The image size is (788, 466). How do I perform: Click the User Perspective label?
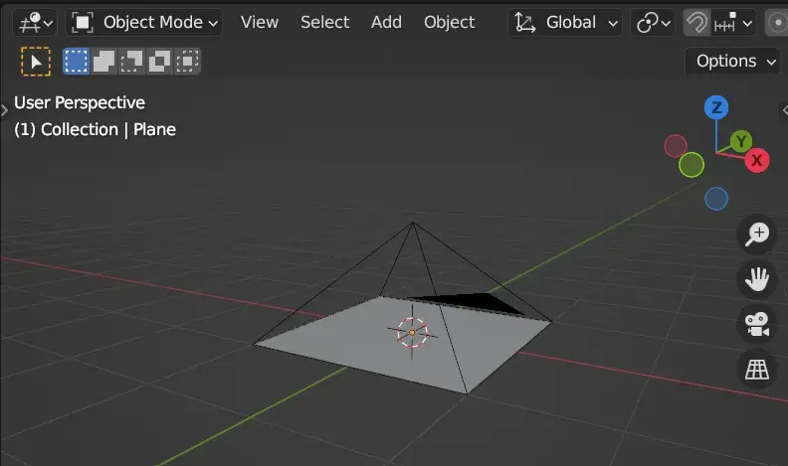[80, 102]
